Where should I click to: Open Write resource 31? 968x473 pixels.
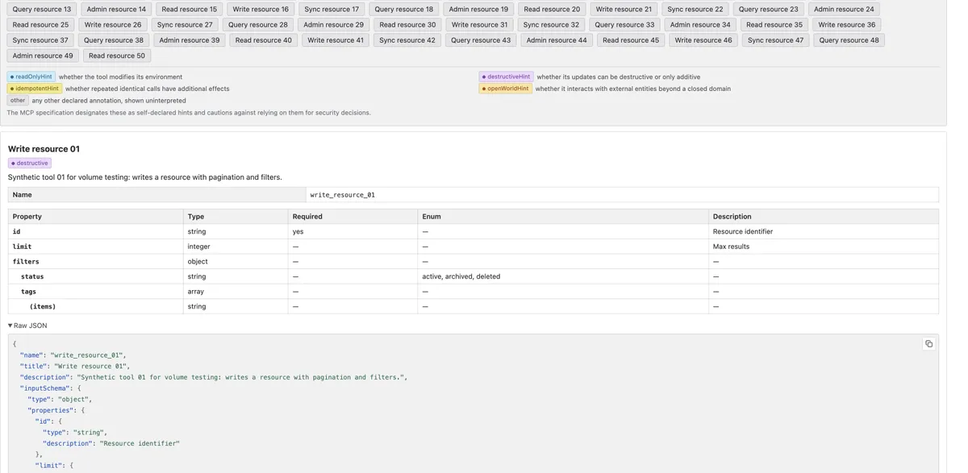(479, 24)
